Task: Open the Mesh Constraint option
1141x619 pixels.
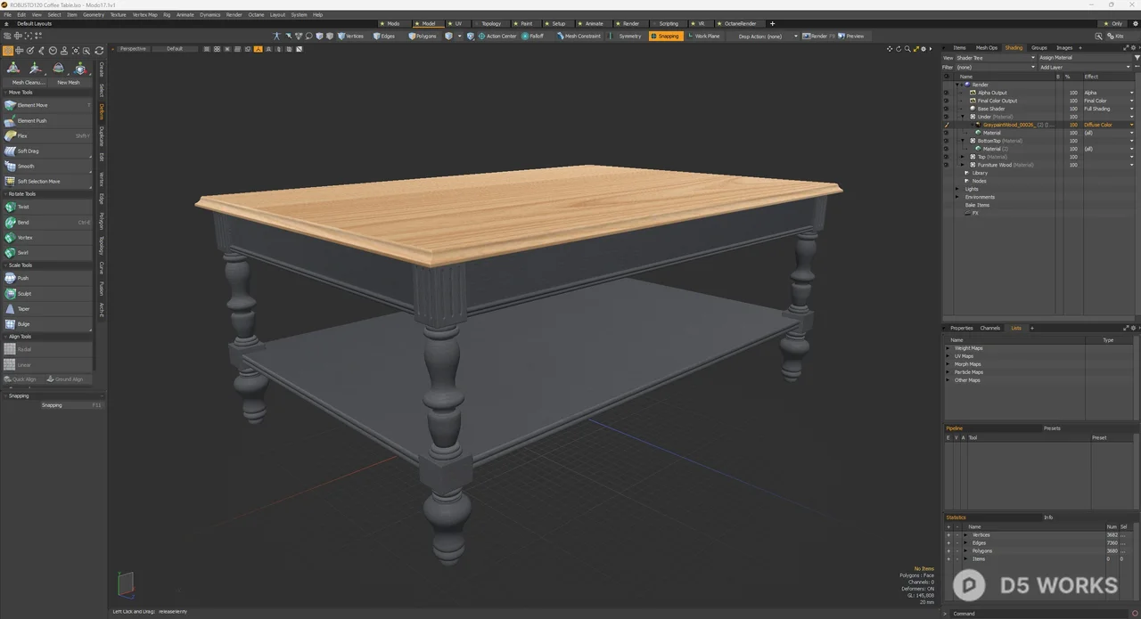Action: [579, 37]
